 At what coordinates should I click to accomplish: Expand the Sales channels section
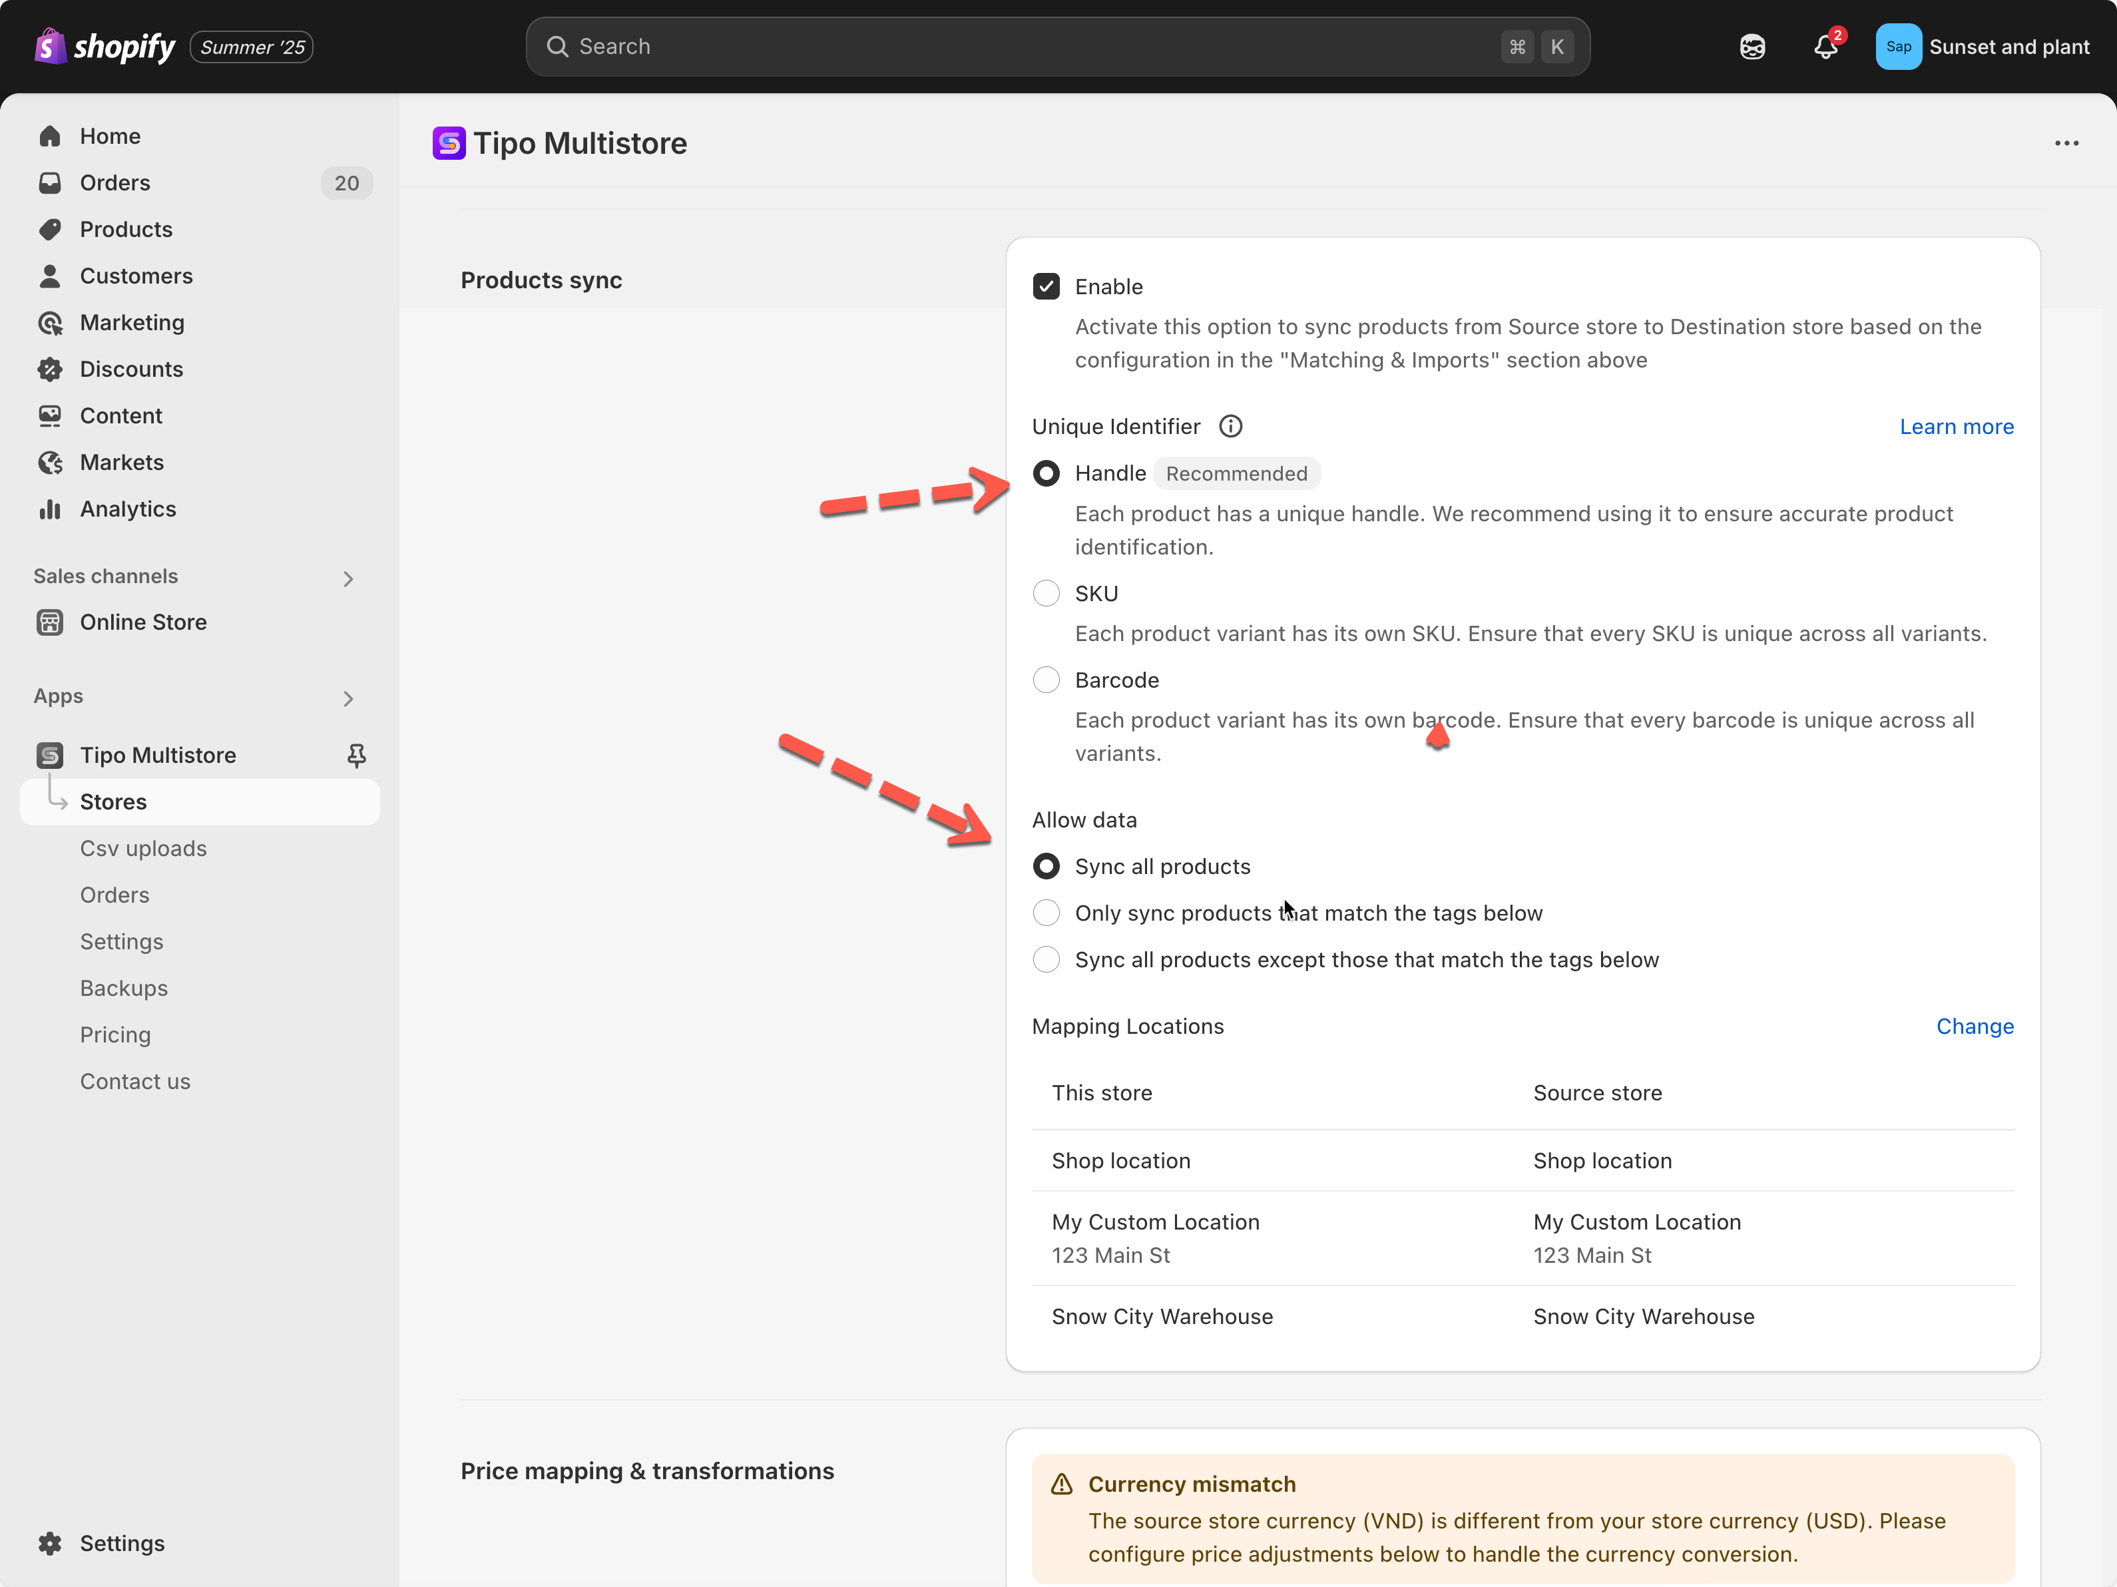click(348, 578)
